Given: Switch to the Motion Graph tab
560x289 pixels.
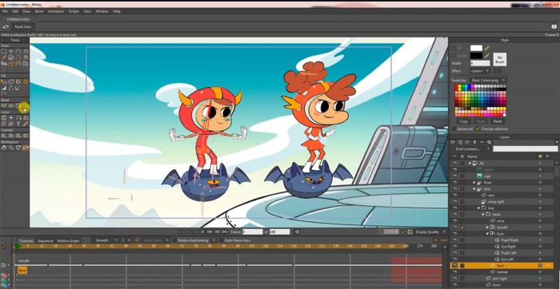Looking at the screenshot, I should [x=68, y=241].
